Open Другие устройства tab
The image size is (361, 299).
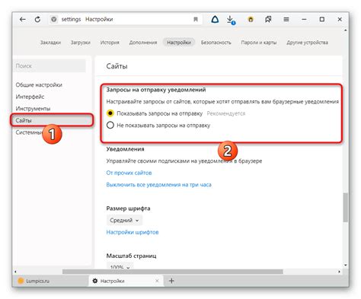pos(307,43)
